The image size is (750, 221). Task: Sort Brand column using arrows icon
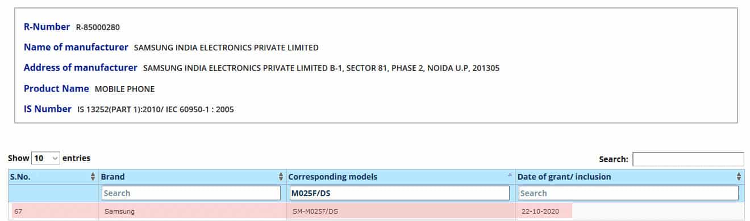tap(281, 177)
